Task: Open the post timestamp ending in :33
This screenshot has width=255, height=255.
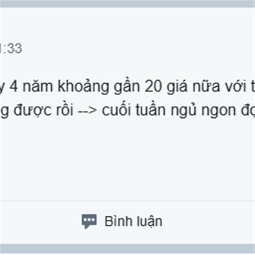Action: [11, 48]
